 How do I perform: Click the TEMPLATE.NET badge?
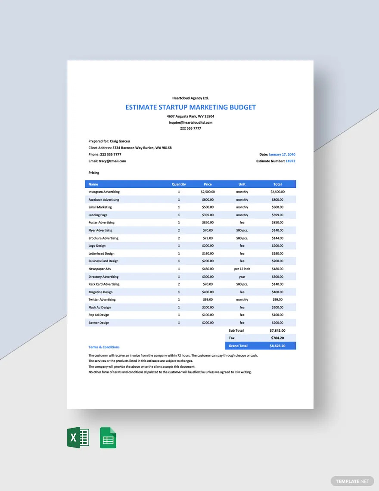pyautogui.click(x=352, y=481)
